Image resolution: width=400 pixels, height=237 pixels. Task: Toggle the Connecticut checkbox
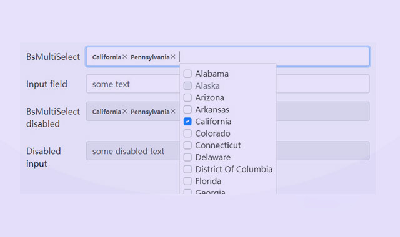[x=187, y=145]
